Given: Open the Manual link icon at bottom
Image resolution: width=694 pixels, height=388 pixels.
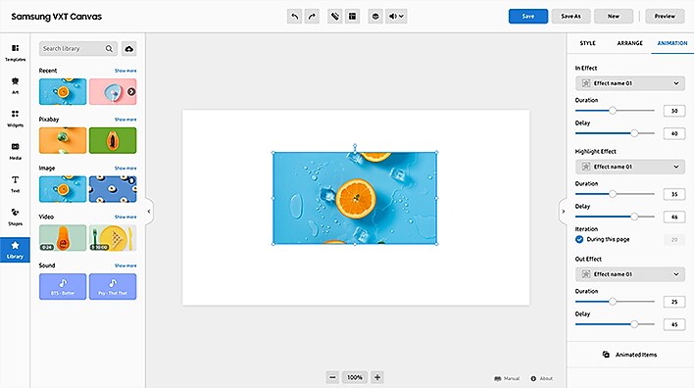Looking at the screenshot, I should click(x=498, y=379).
